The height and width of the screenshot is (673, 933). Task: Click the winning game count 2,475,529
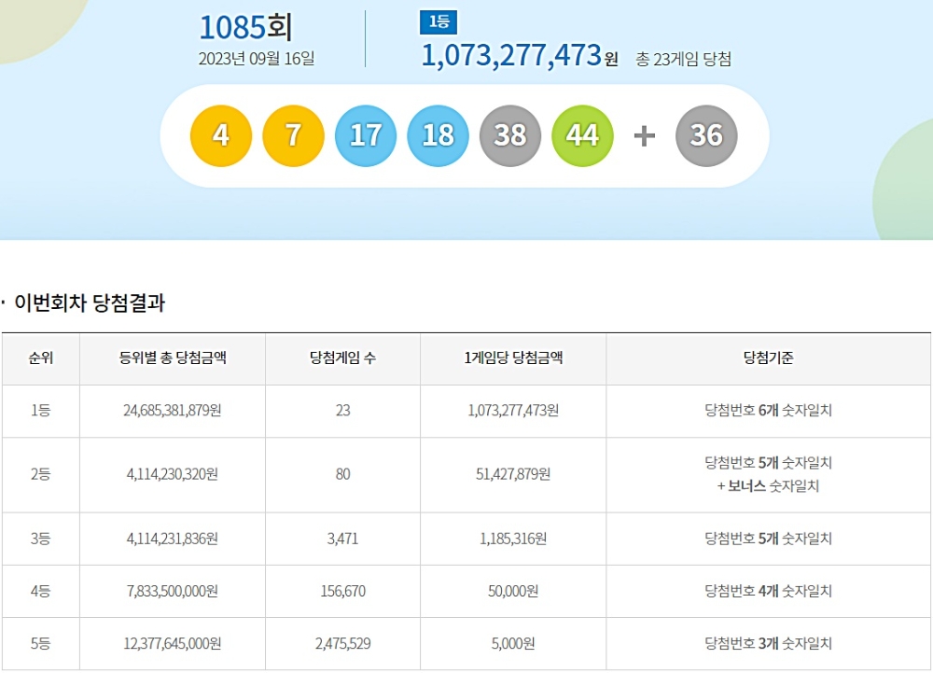click(342, 644)
